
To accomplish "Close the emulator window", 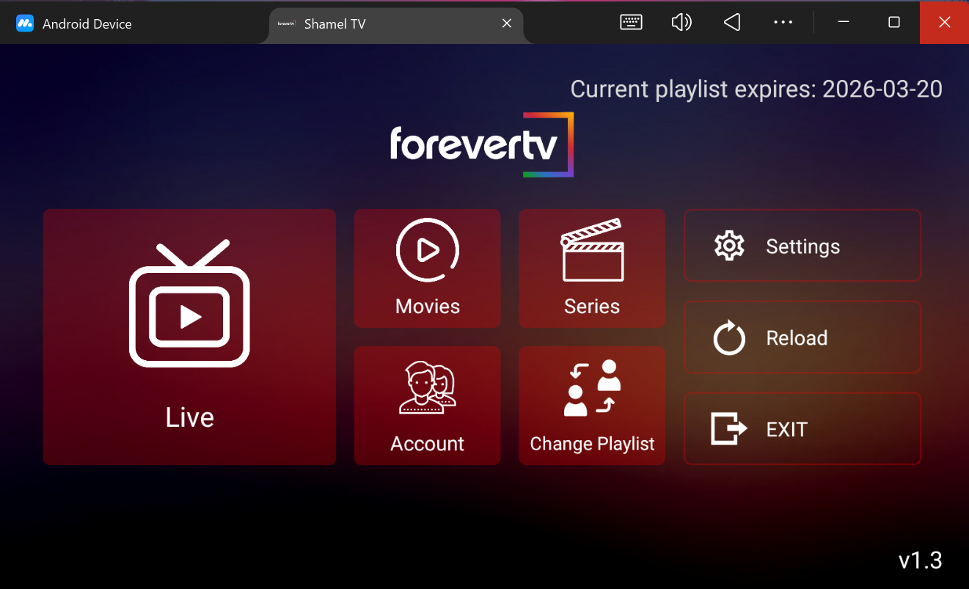I will coord(945,22).
